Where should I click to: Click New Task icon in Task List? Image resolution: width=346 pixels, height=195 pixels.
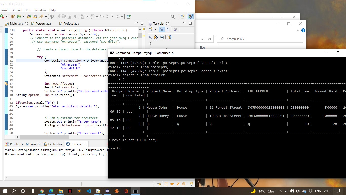[x=150, y=29]
